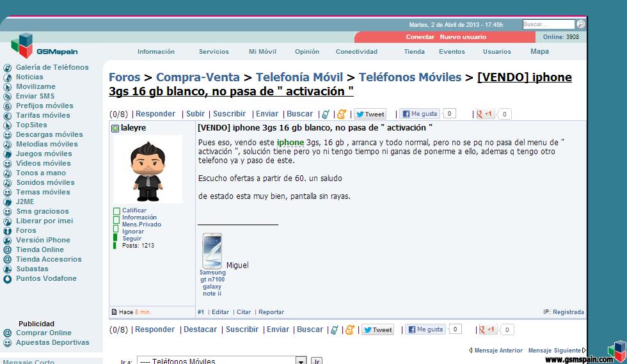
Task: Open the Servicios menu
Action: 214,52
